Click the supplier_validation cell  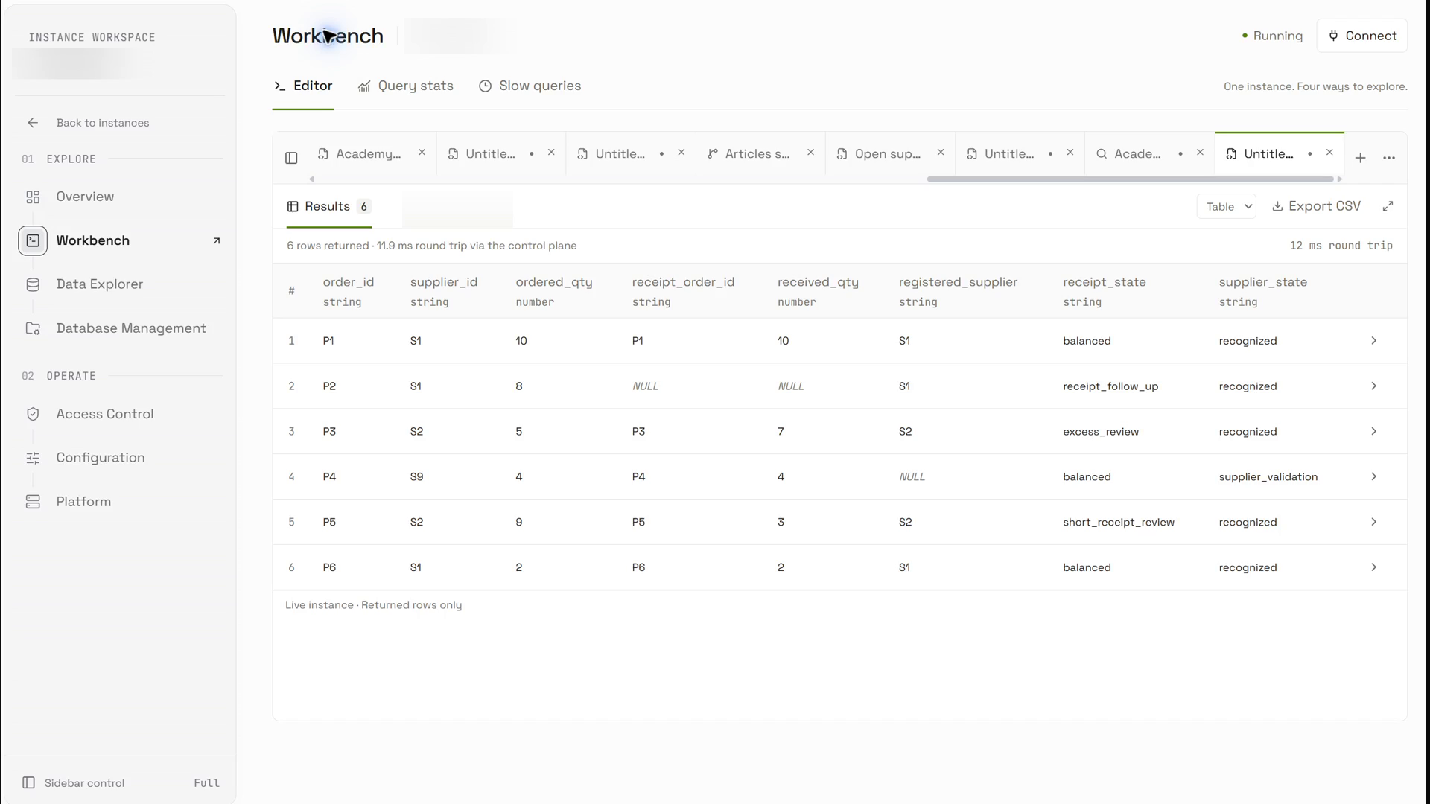[x=1268, y=477]
